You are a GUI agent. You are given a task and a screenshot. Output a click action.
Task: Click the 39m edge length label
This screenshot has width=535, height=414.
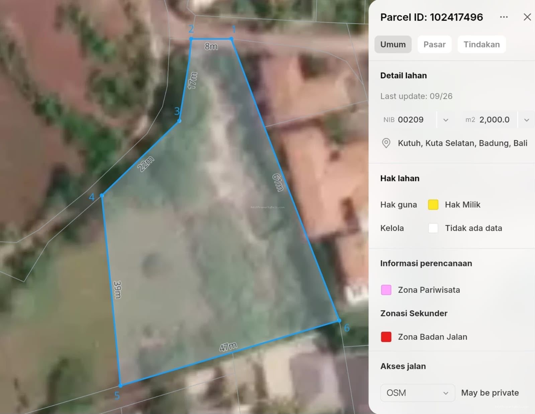click(117, 289)
